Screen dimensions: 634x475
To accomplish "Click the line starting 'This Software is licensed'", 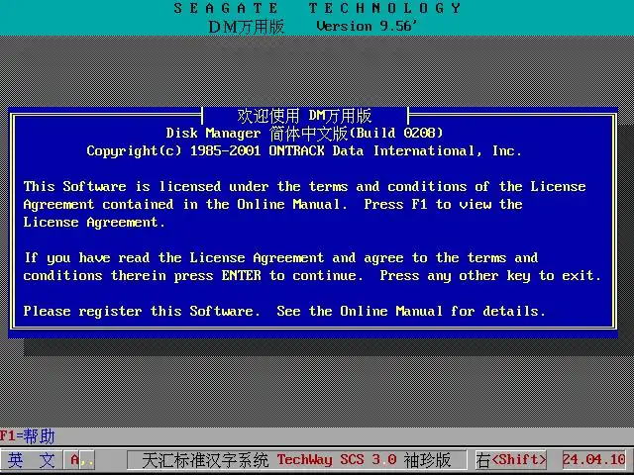I will (x=304, y=187).
